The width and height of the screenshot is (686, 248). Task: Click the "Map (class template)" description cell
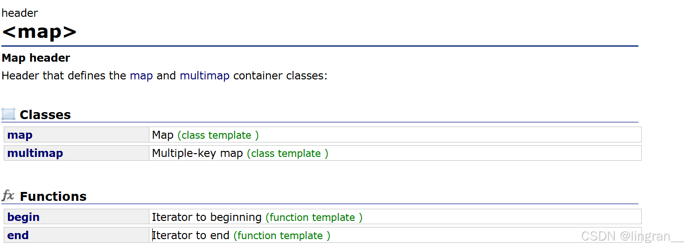(395, 135)
